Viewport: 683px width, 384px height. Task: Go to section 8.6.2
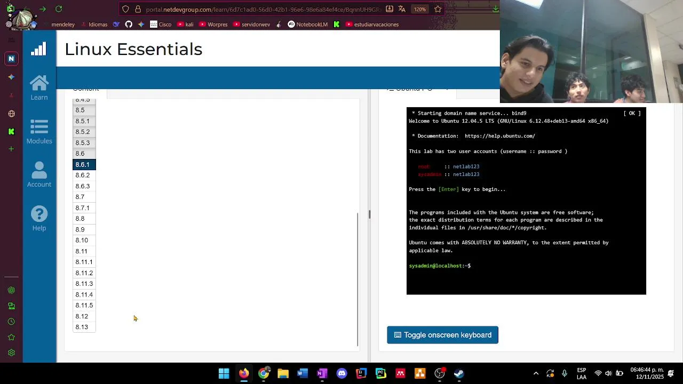[84, 175]
